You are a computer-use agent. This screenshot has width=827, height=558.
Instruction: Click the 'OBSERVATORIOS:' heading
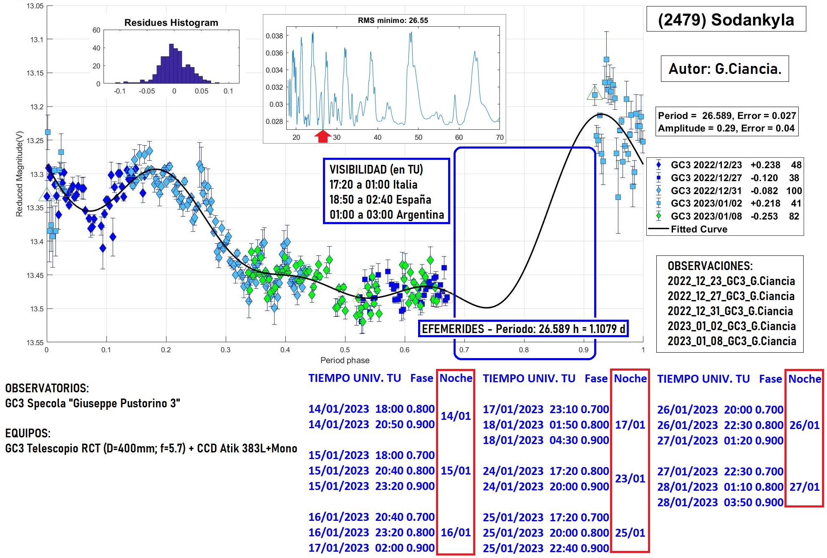[x=47, y=388]
